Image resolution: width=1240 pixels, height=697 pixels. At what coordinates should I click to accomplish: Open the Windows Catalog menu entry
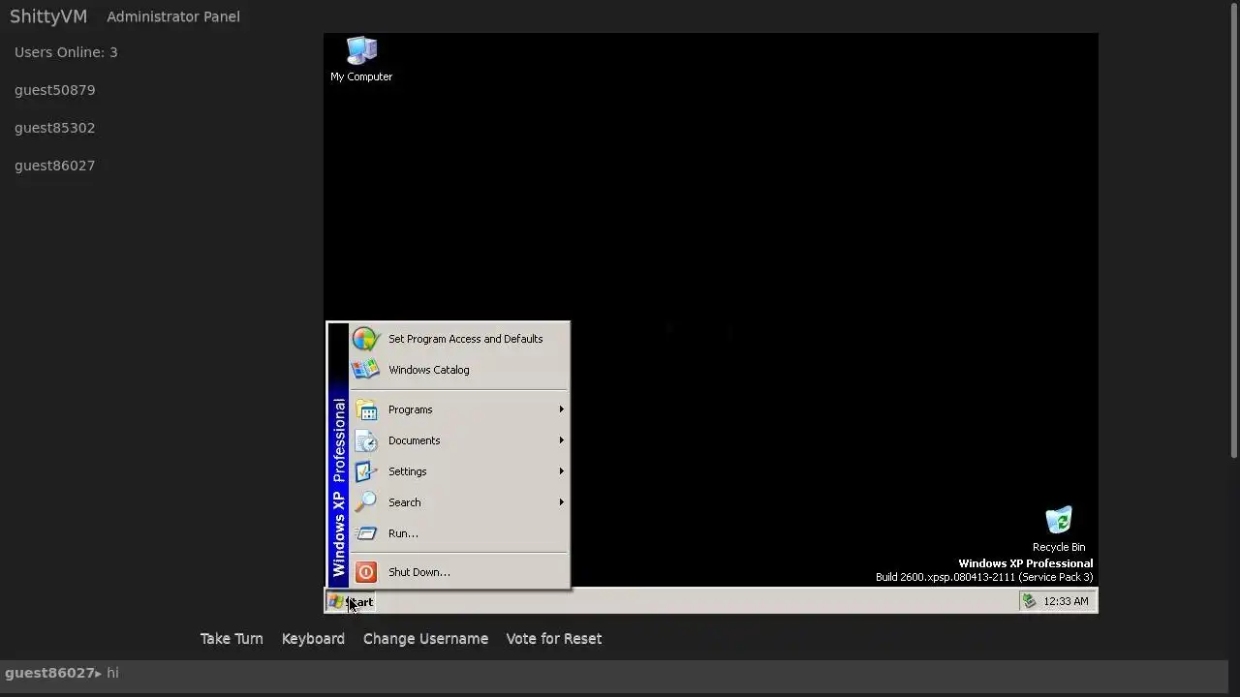coord(459,370)
